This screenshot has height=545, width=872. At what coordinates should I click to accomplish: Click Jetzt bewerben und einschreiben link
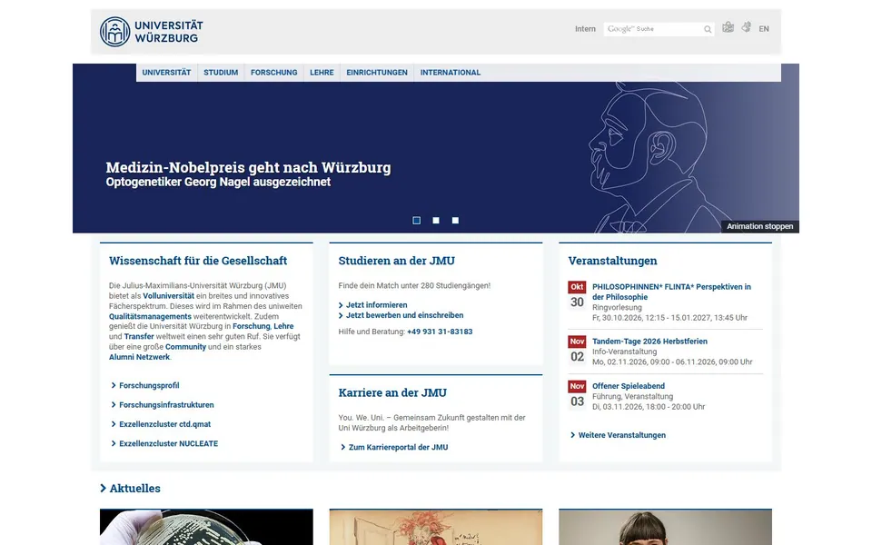click(404, 315)
